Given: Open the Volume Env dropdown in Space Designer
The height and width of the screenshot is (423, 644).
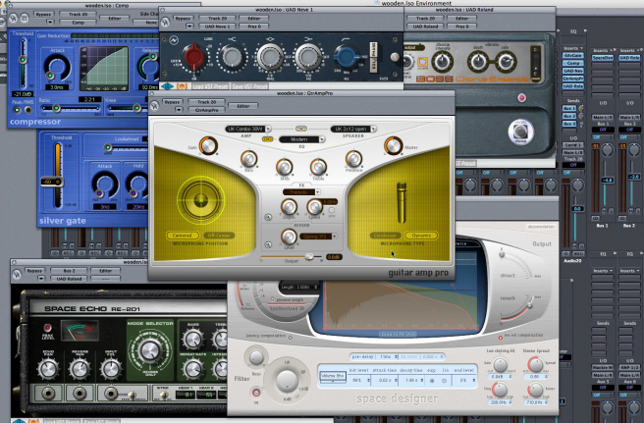Looking at the screenshot, I should tap(333, 376).
